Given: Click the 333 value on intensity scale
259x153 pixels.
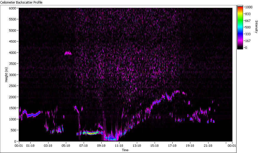Looking at the screenshot, I should coord(248,34).
